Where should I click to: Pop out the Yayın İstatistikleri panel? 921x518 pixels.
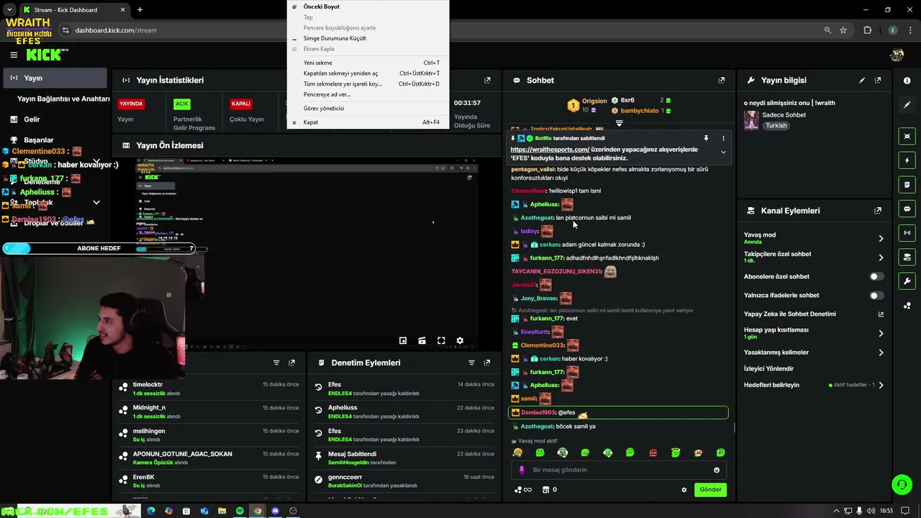coord(487,81)
